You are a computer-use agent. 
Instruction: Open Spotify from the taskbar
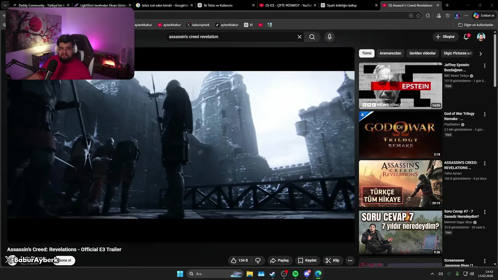[x=295, y=274]
